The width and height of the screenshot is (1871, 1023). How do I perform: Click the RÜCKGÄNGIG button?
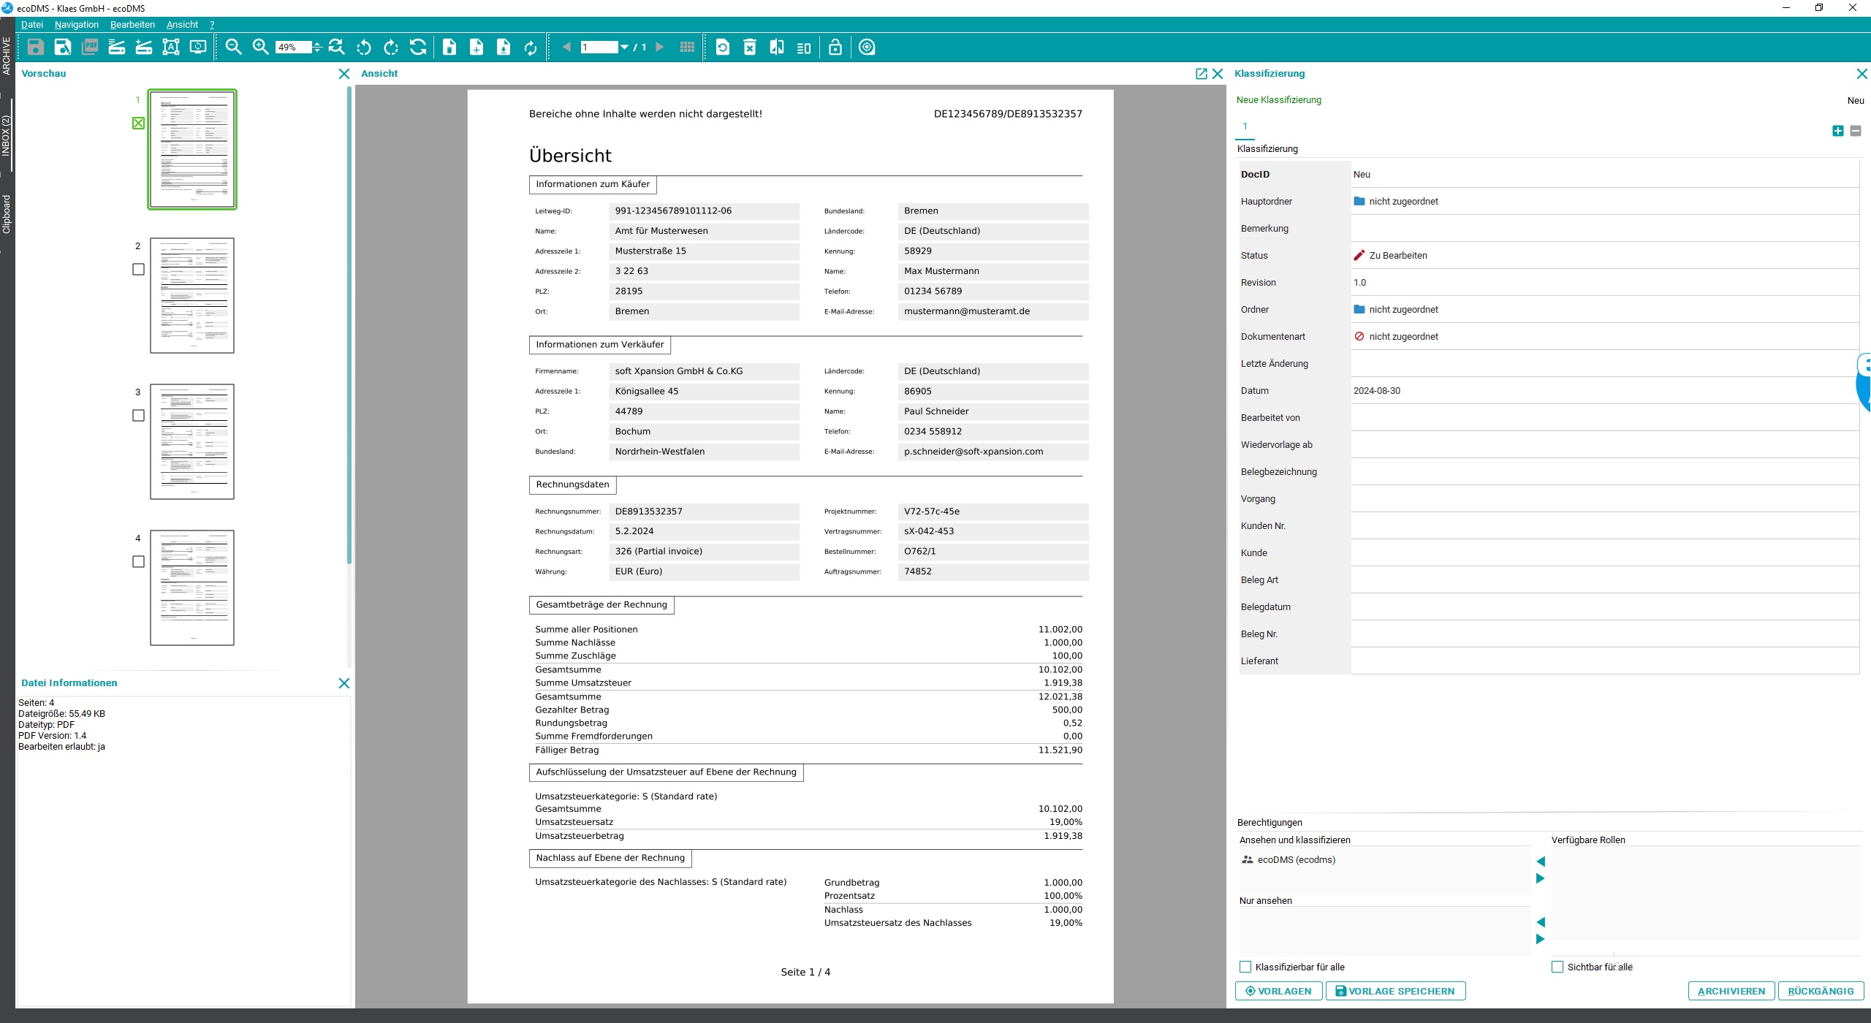click(x=1821, y=991)
